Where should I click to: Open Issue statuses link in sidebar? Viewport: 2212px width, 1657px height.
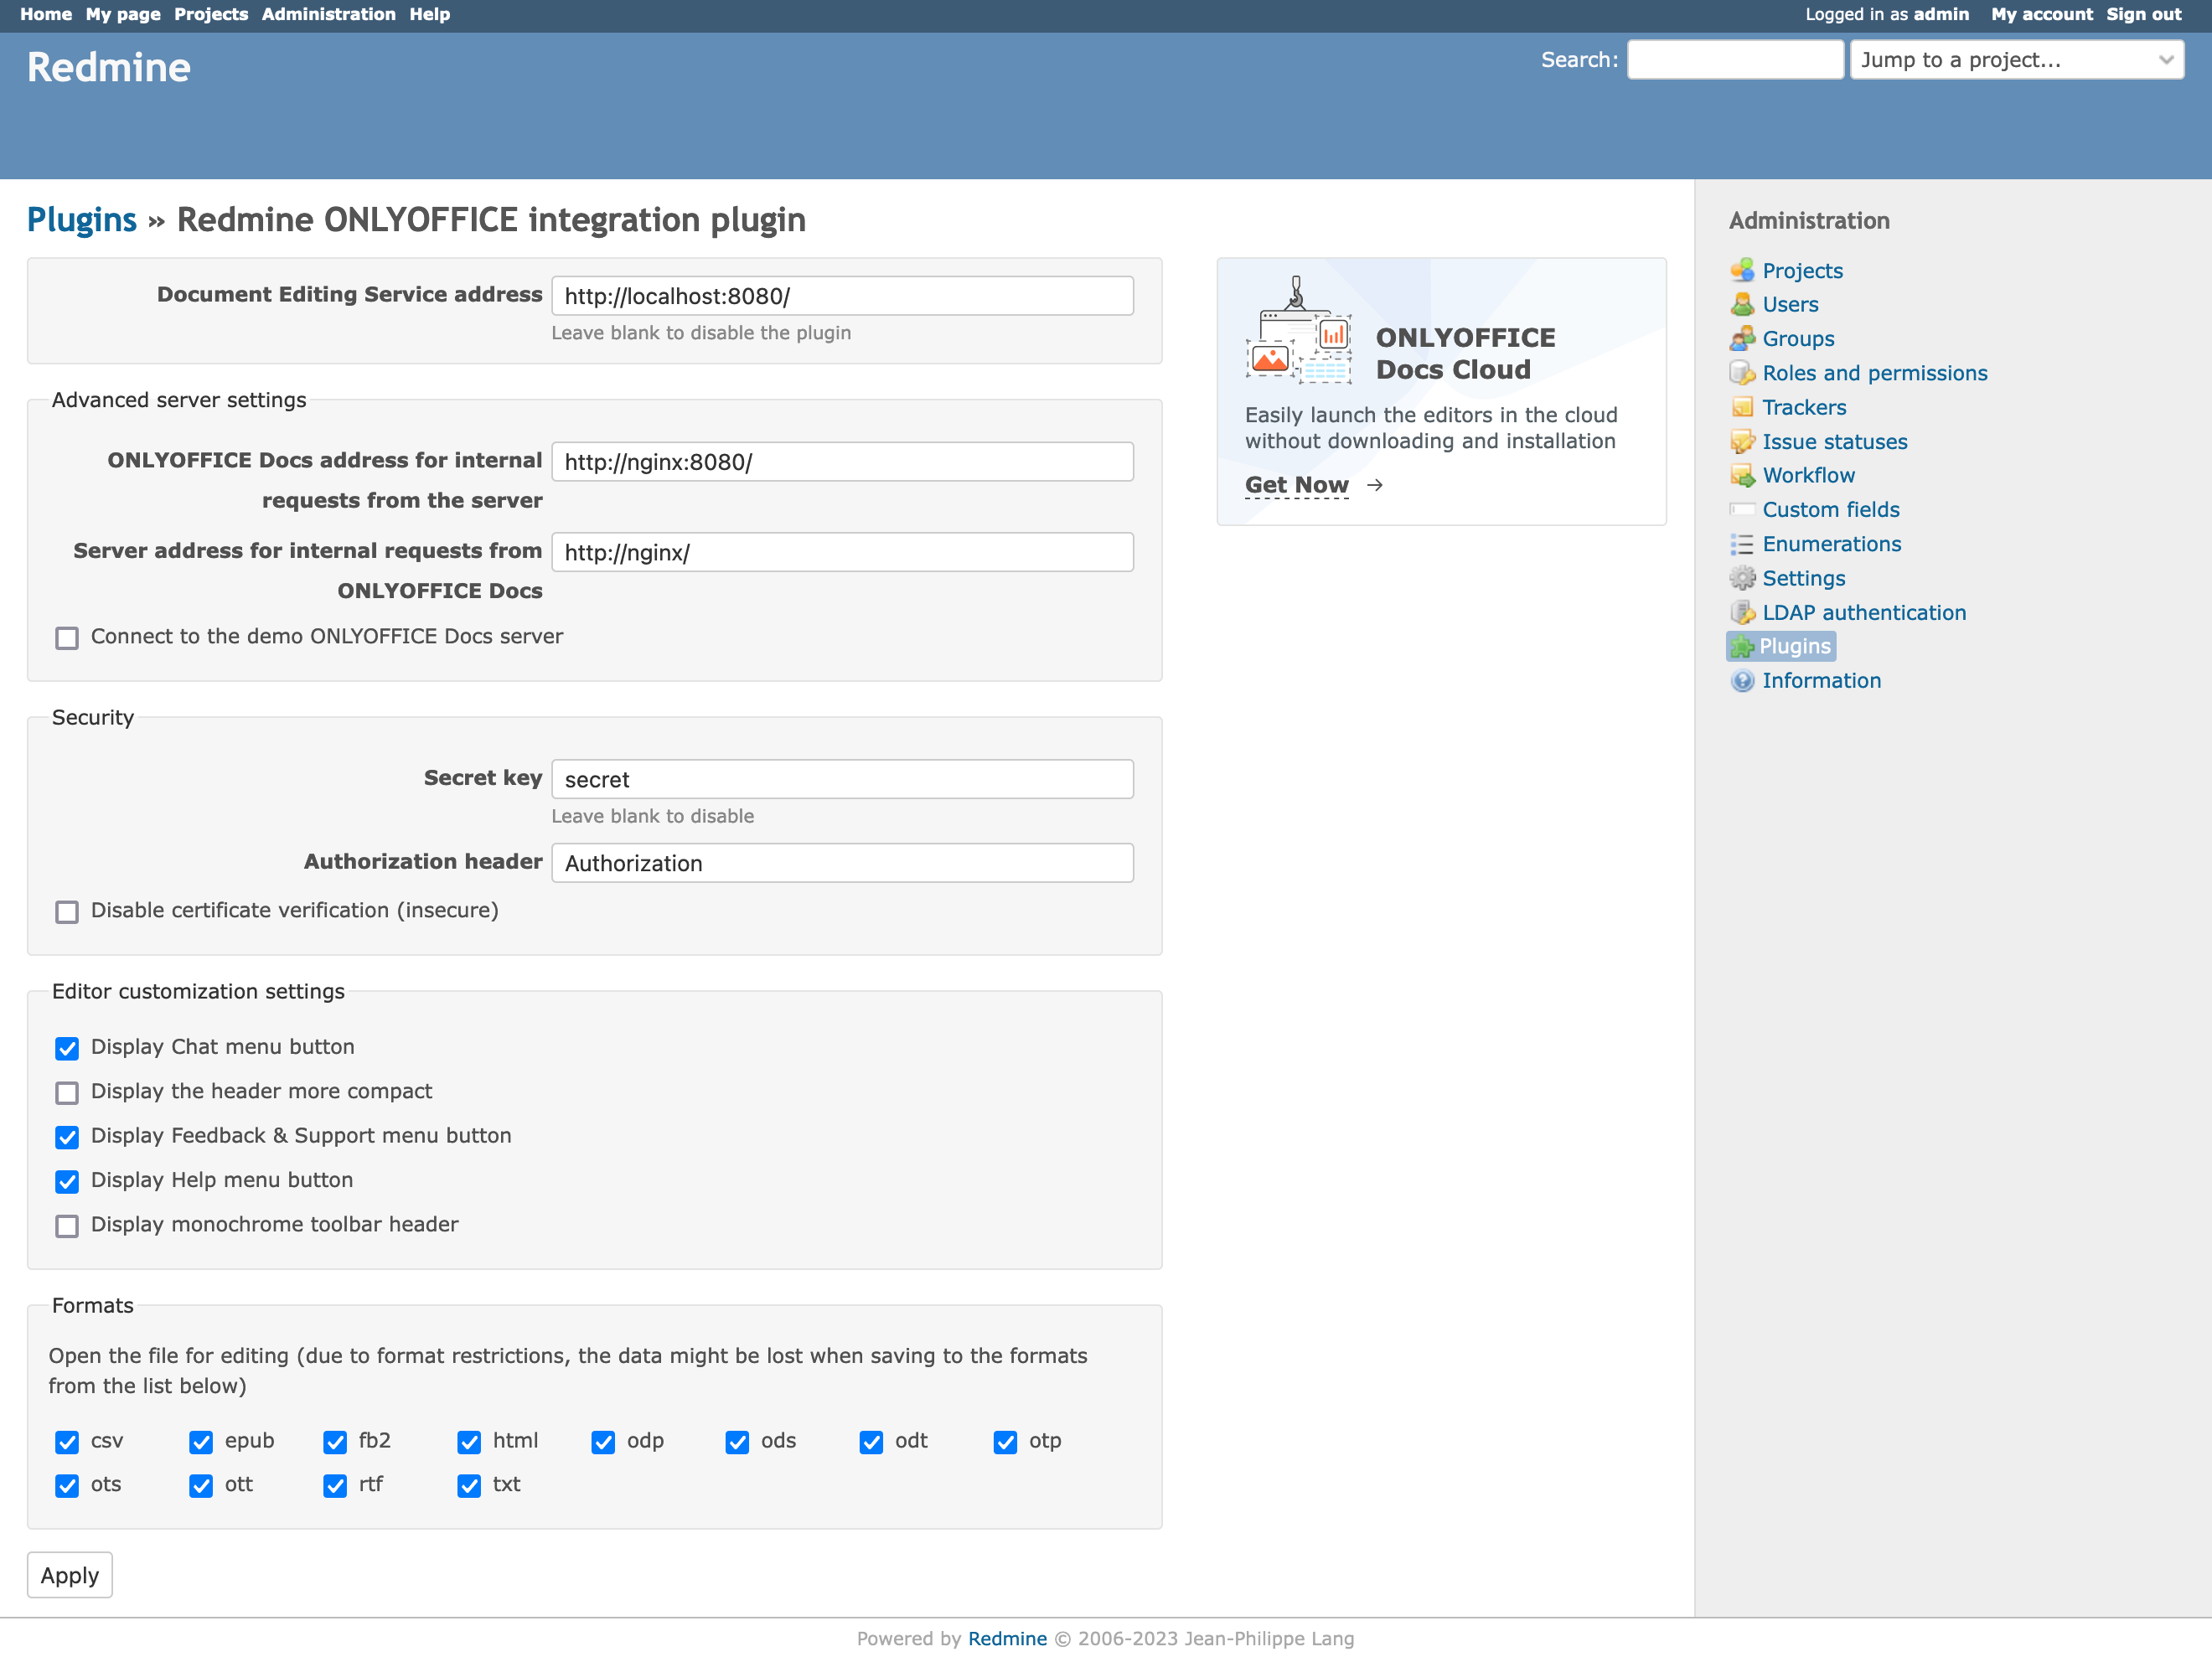click(1834, 441)
